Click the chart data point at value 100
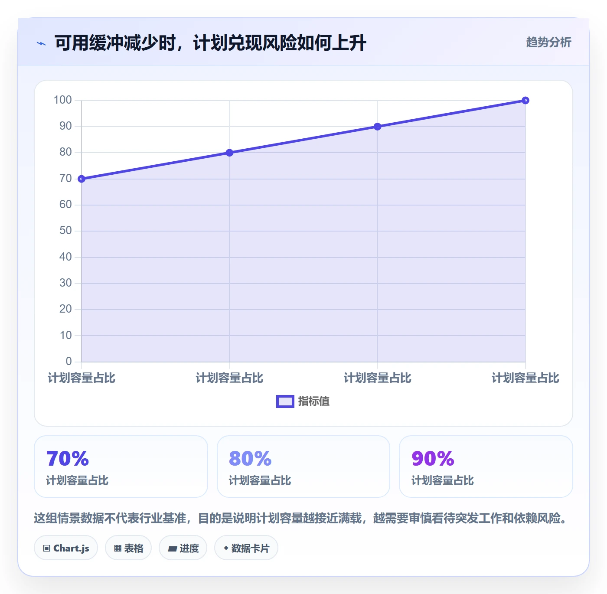Screen dimensions: 607x594 tap(525, 101)
